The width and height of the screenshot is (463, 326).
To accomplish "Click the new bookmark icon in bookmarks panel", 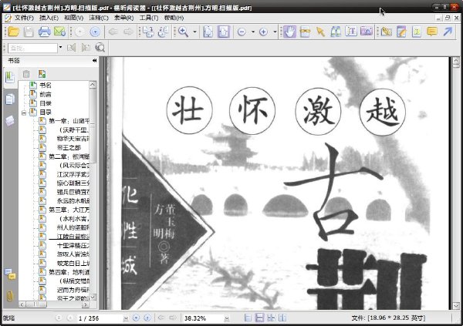I will 42,74.
